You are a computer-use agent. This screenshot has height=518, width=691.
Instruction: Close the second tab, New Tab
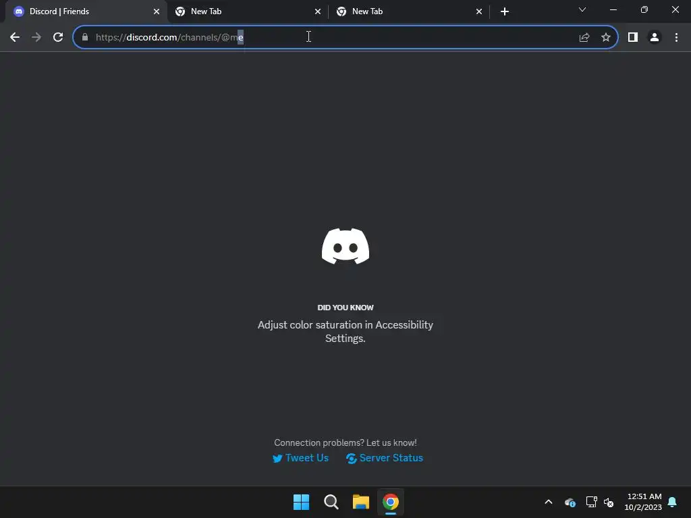[318, 12]
